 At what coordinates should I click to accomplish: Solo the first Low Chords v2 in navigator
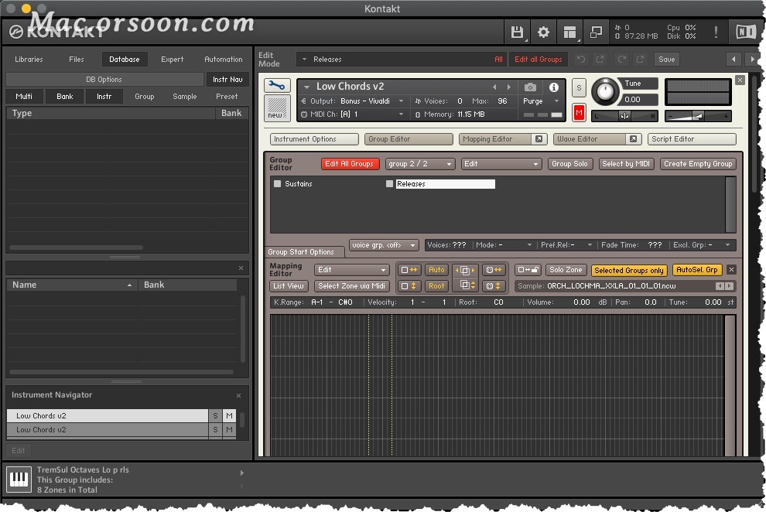click(x=215, y=415)
